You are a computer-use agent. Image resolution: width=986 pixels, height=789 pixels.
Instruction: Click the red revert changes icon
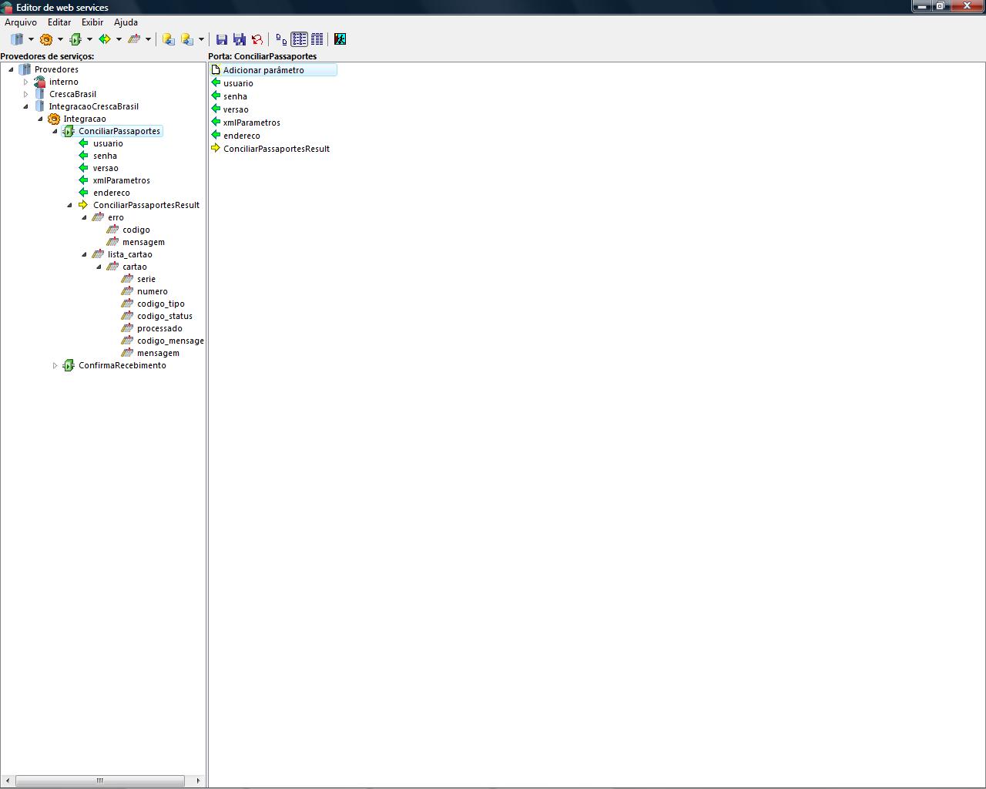coord(257,39)
